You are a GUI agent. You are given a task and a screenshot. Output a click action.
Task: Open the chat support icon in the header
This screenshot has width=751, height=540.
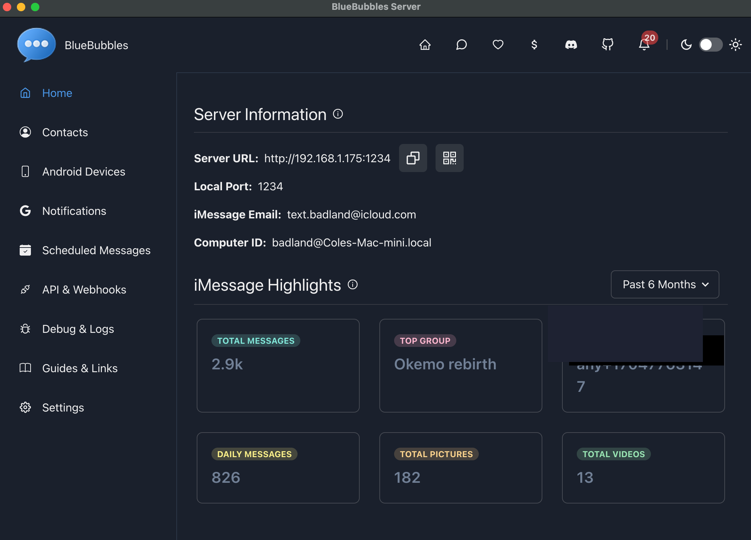click(461, 45)
